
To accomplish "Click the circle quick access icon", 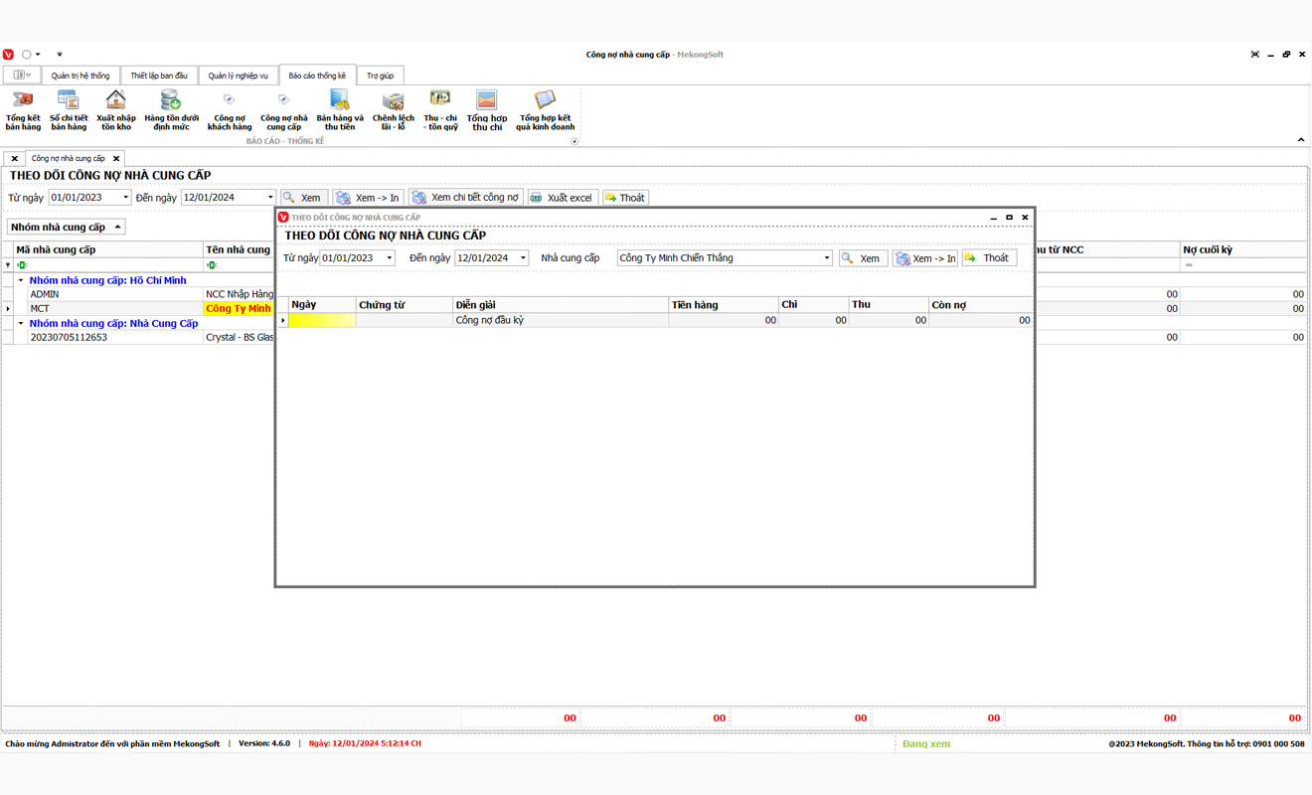I will (27, 55).
